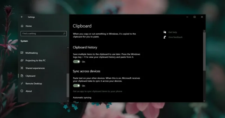
Task: Click the Sync across devices heading
Action: pos(87,71)
